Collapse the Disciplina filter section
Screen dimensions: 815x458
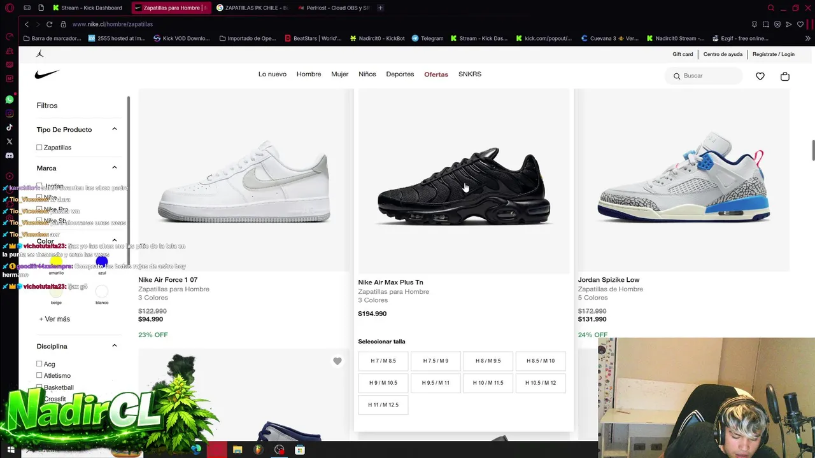pyautogui.click(x=115, y=346)
